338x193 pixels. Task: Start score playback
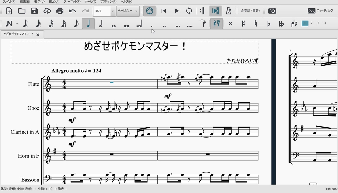177,11
